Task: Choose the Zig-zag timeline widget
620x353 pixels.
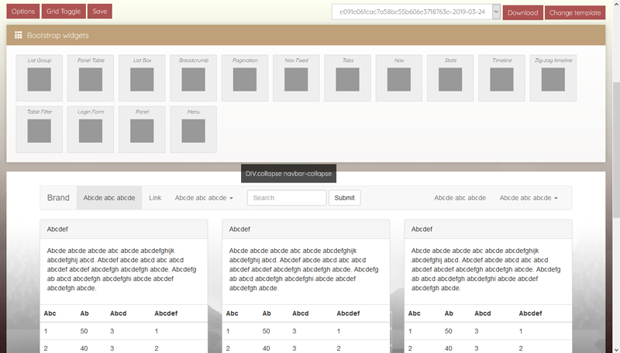Action: tap(553, 78)
